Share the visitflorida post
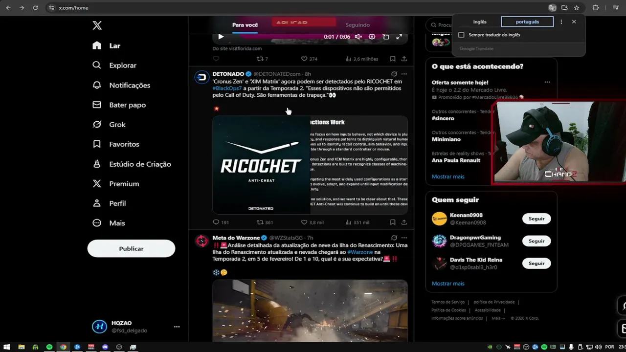This screenshot has height=352, width=626. tap(404, 59)
